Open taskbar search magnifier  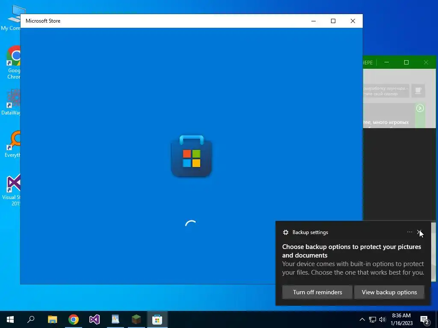(x=31, y=319)
